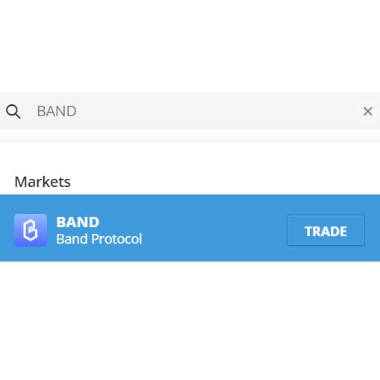Click the blue result row's empty middle area

(x=214, y=228)
